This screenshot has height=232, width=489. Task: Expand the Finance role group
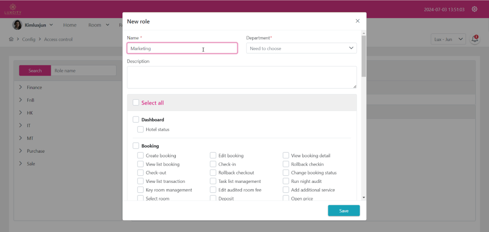(x=21, y=87)
